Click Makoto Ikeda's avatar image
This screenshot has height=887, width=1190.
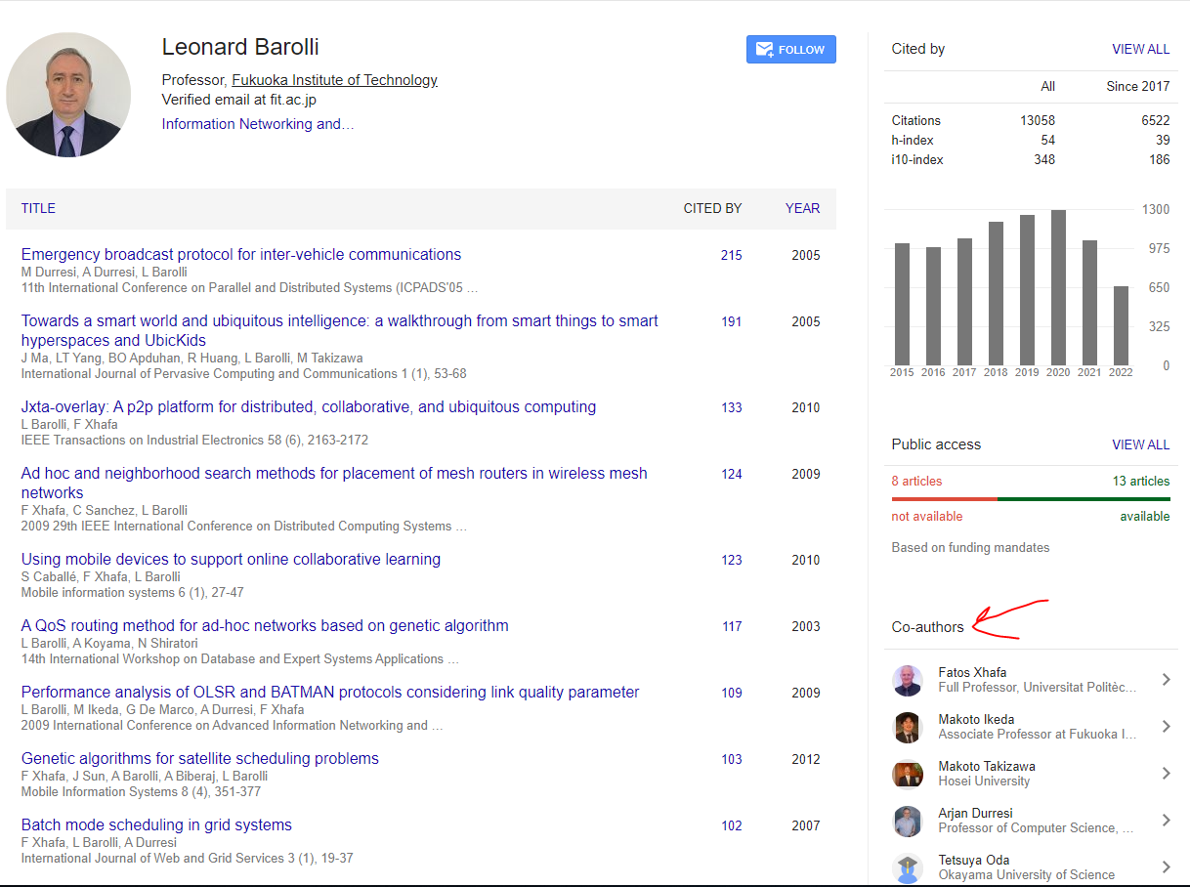907,727
